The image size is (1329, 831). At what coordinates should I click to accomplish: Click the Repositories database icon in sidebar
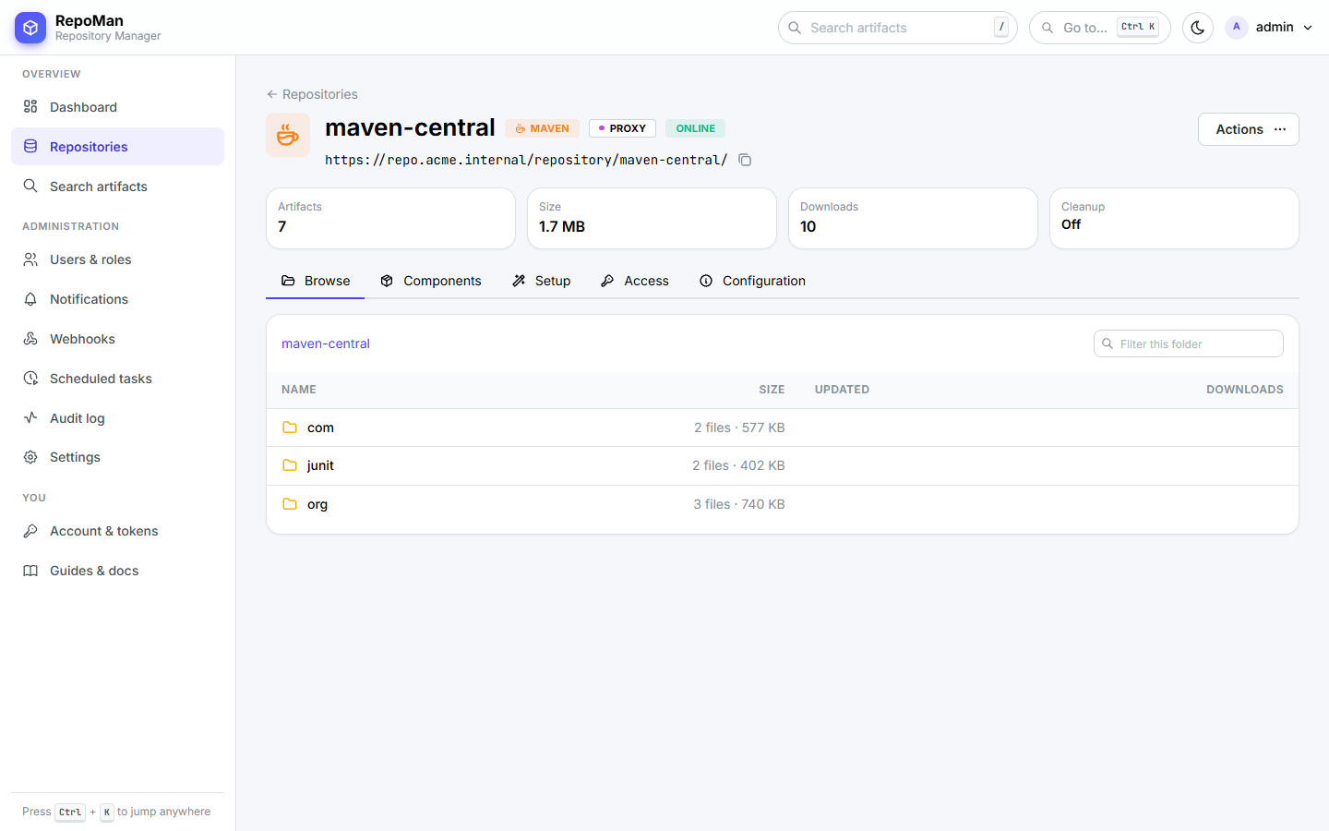(30, 147)
